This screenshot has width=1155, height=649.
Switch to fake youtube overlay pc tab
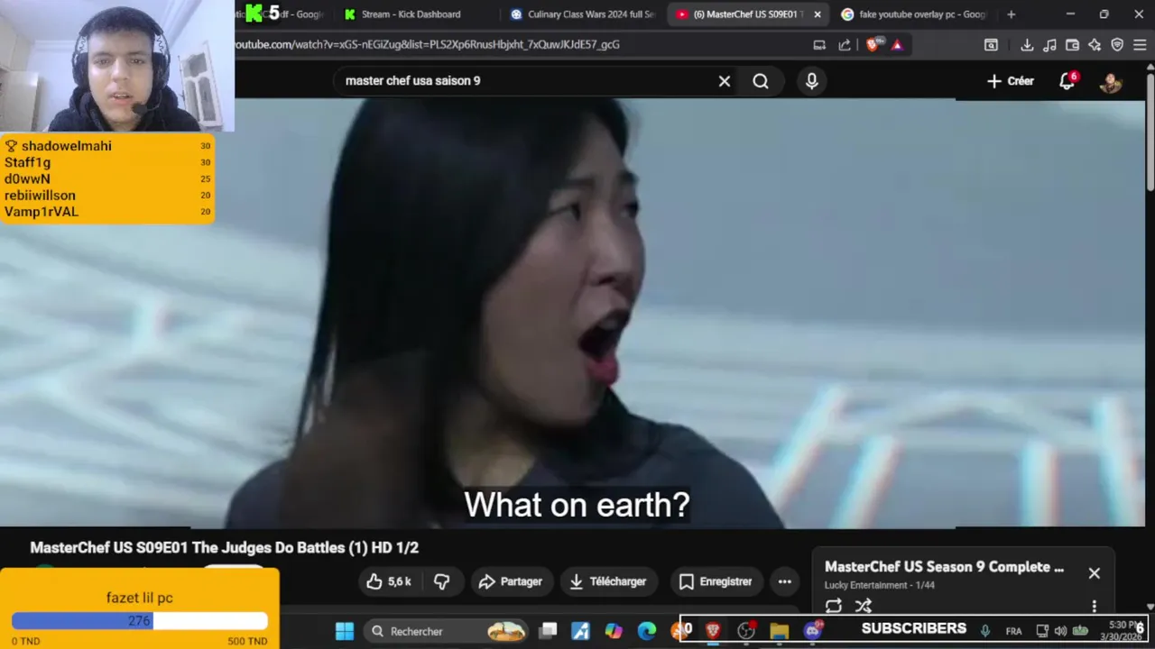(913, 14)
